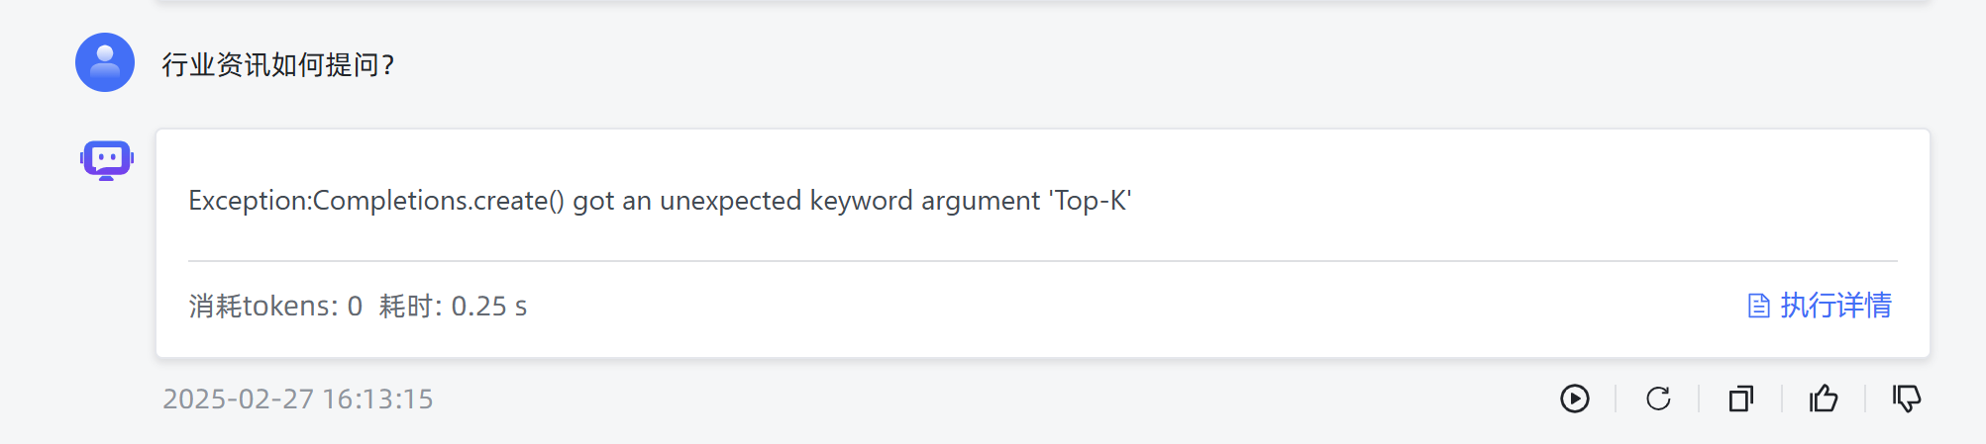This screenshot has height=444, width=1986.
Task: Click the 'Top-K' text in the error
Action: pos(1091,201)
